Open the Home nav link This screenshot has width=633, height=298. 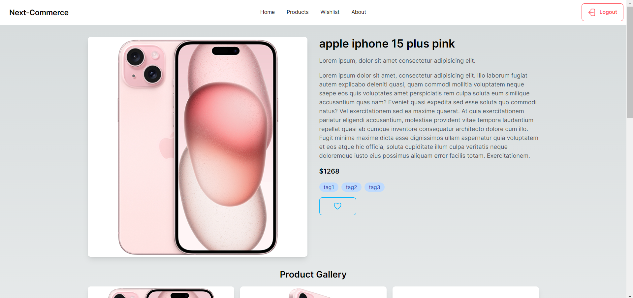click(x=267, y=12)
